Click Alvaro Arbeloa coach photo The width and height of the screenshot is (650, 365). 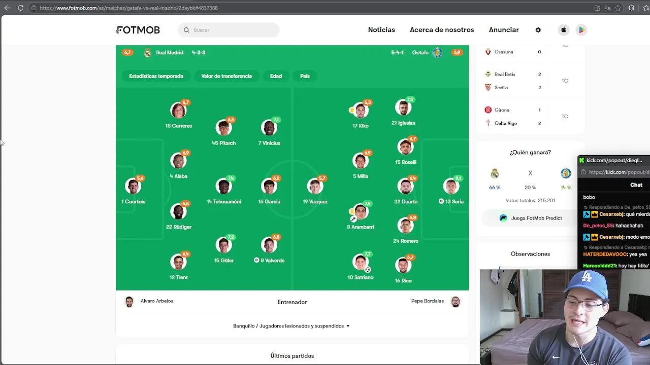point(129,302)
